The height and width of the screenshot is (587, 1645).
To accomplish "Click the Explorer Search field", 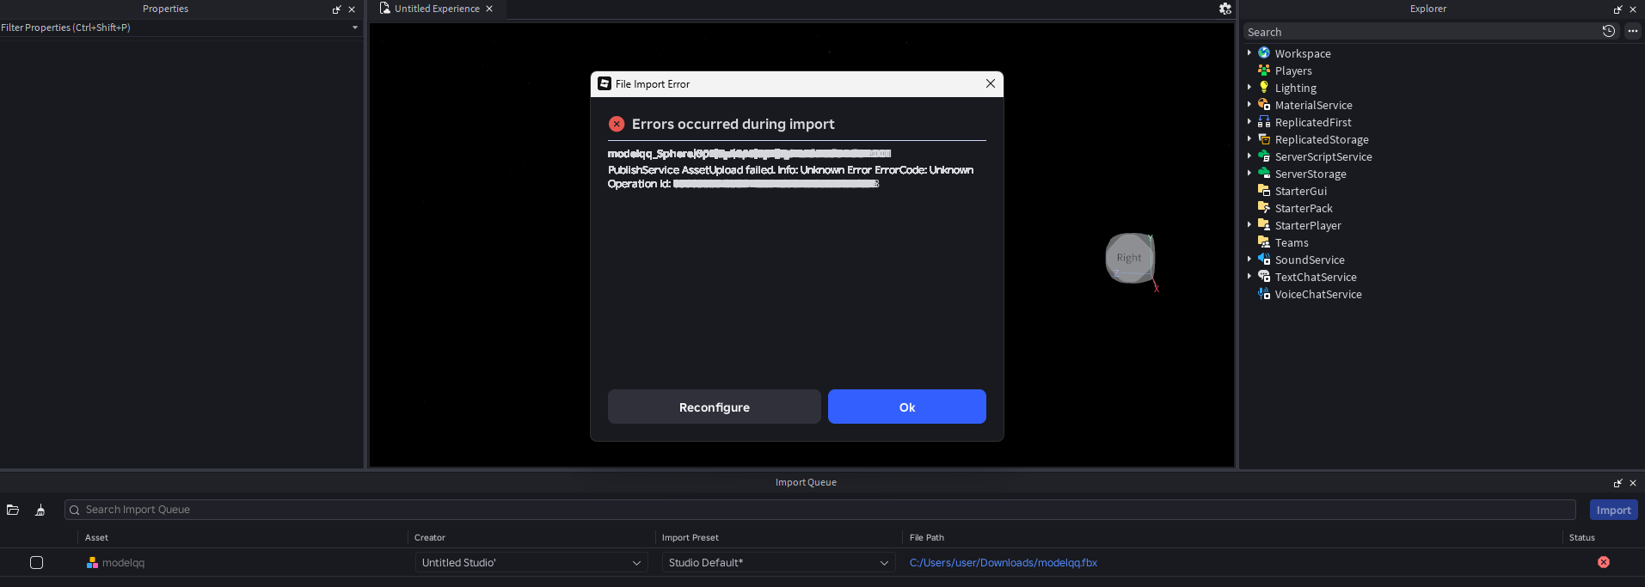I will [1423, 32].
